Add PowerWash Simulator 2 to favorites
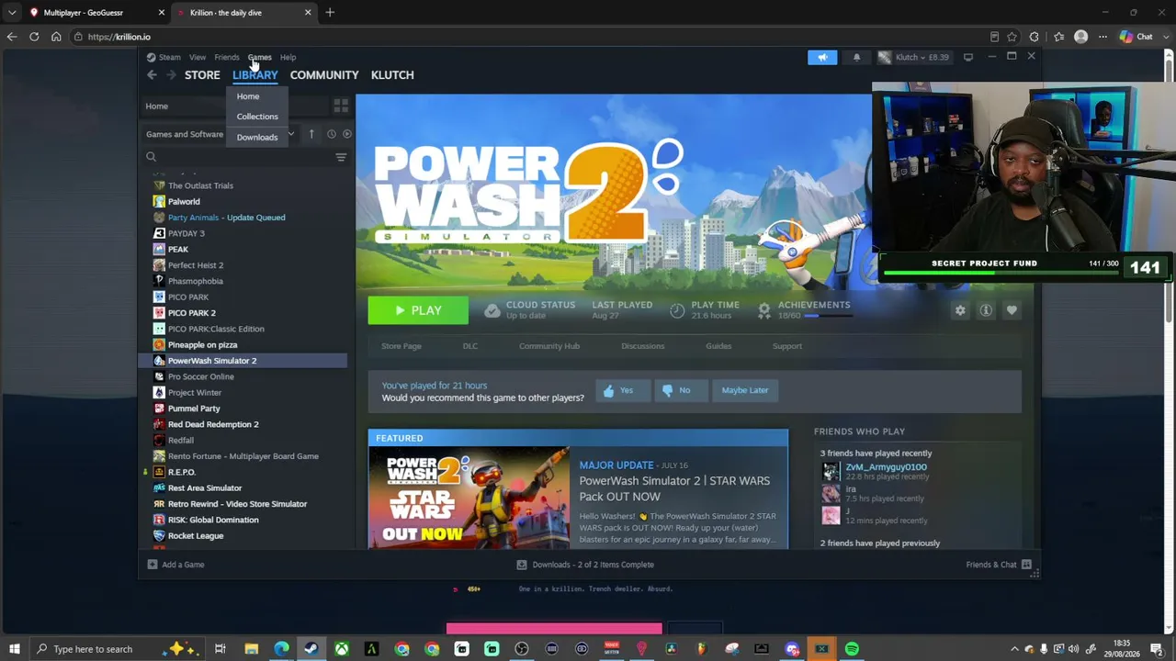1176x661 pixels. (x=1012, y=310)
